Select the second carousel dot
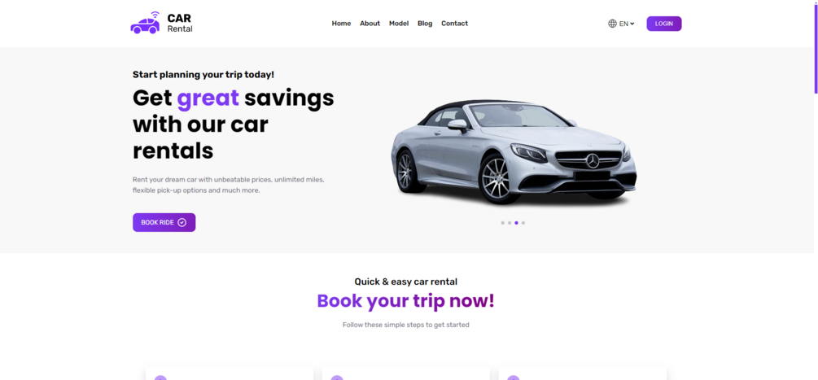Screen dimensions: 818x380 coord(510,223)
